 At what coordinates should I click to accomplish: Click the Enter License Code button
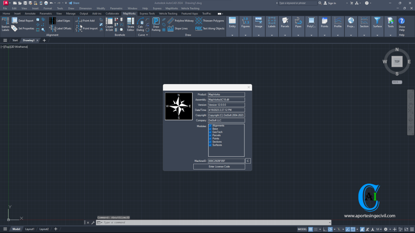tap(219, 167)
